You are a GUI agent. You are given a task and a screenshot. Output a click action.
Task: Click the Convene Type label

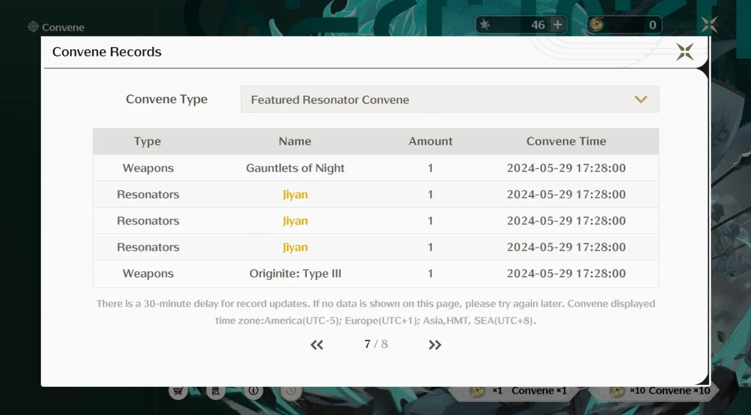tap(167, 99)
